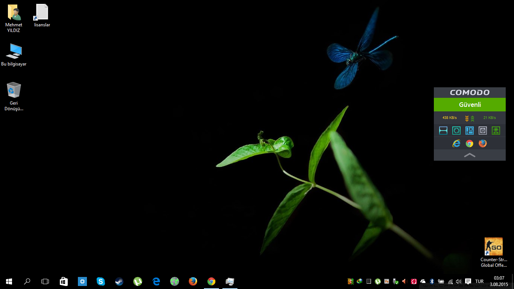
Task: Open Steam from the taskbar
Action: 119,281
